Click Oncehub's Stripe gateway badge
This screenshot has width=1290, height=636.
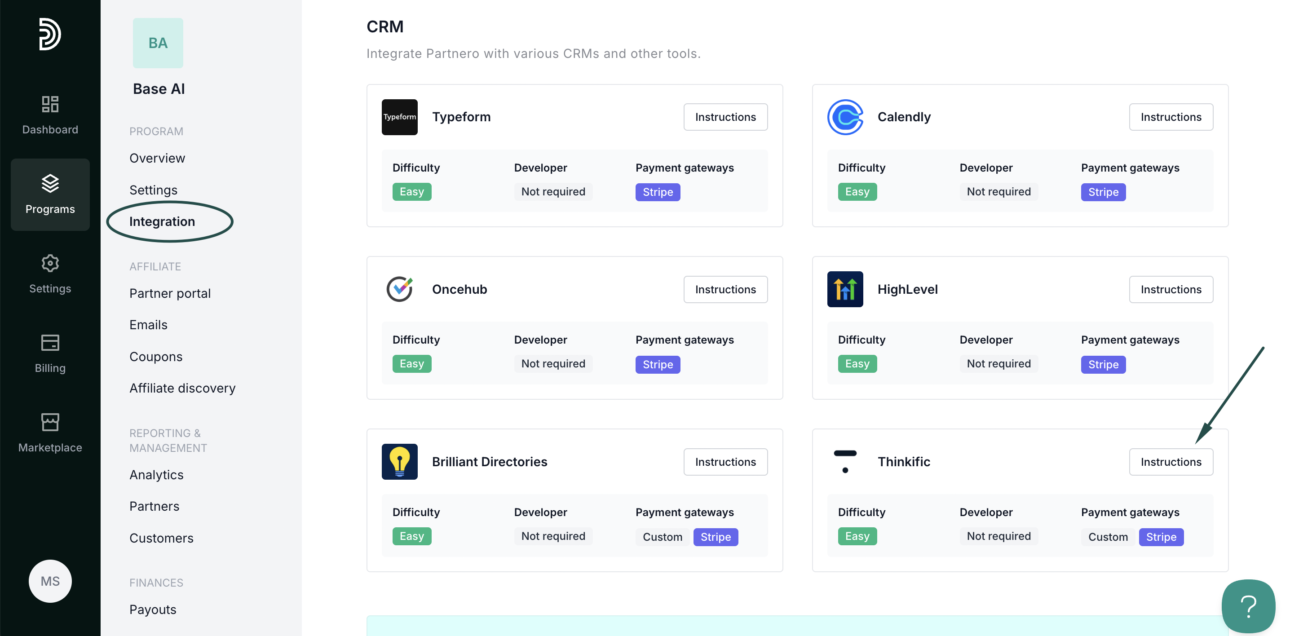coord(658,364)
